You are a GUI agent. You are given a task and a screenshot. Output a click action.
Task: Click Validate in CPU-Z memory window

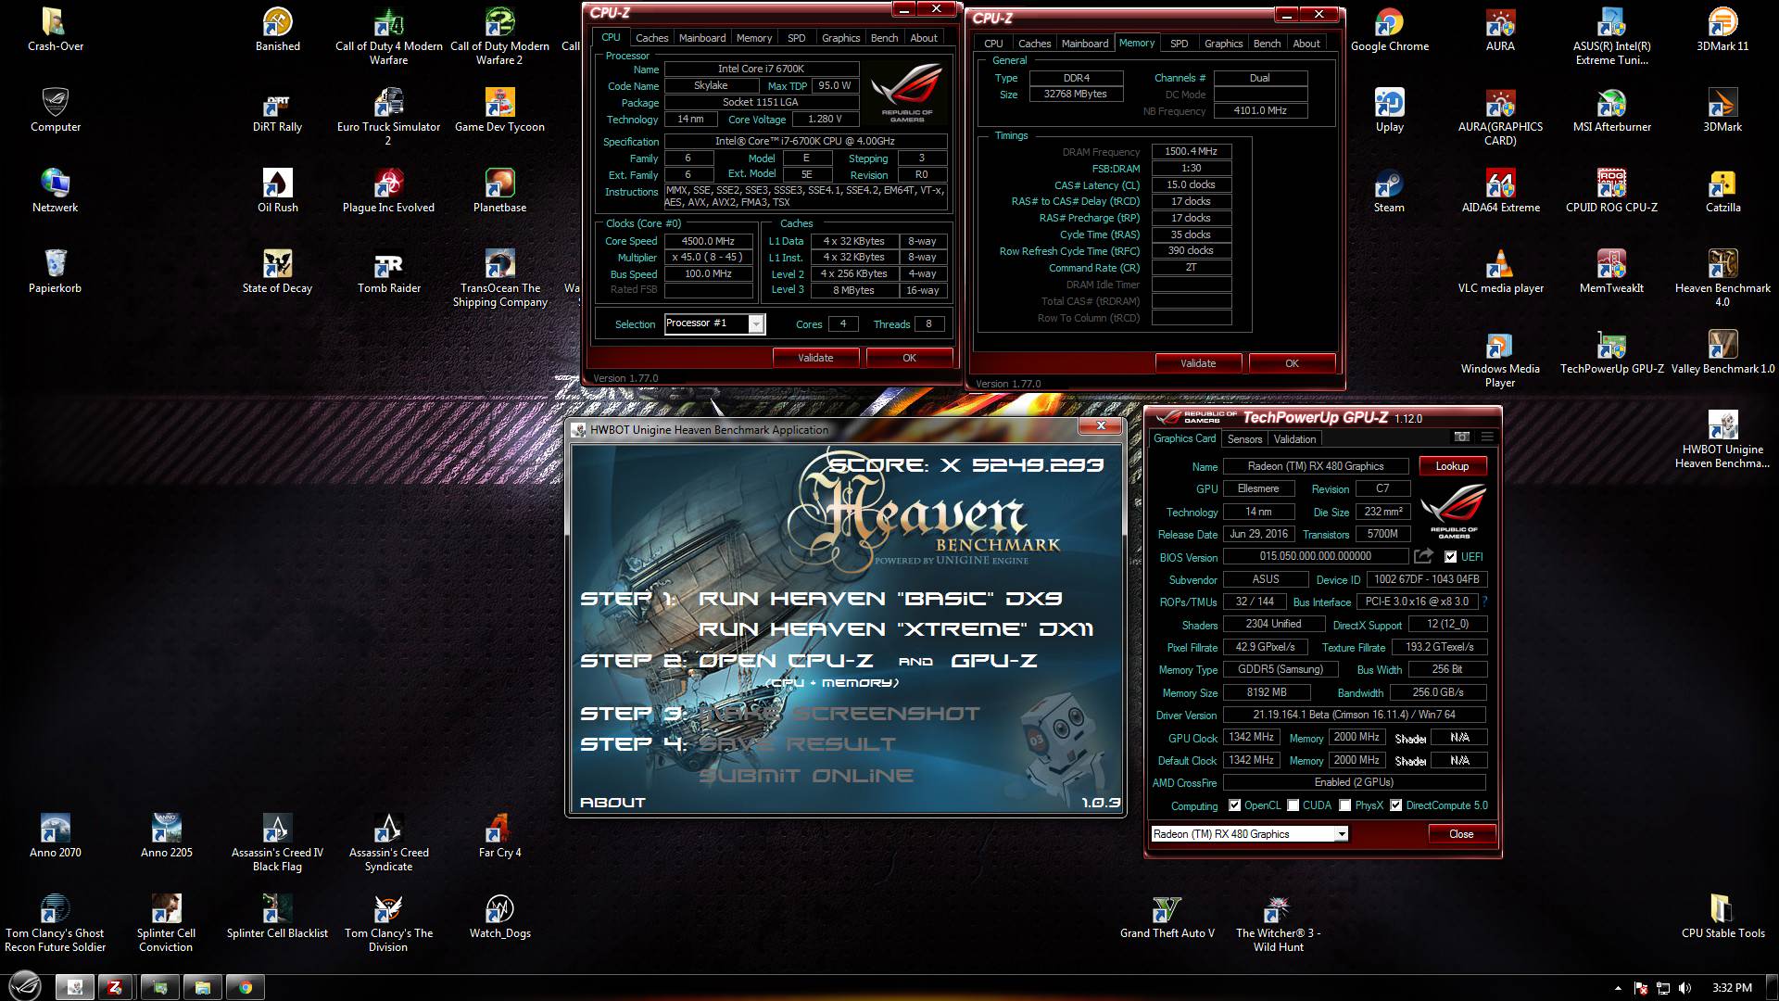[1198, 363]
